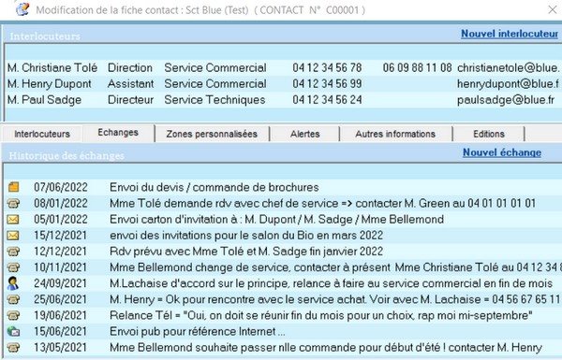Select exchange 'Envoi du devis / commande de brochures'
This screenshot has width=562, height=360.
214,187
